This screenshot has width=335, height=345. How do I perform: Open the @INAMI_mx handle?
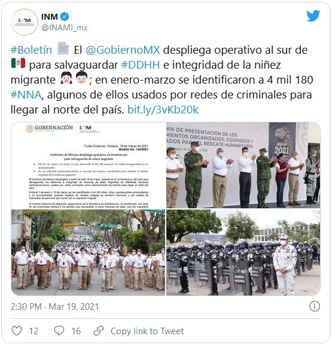(65, 27)
